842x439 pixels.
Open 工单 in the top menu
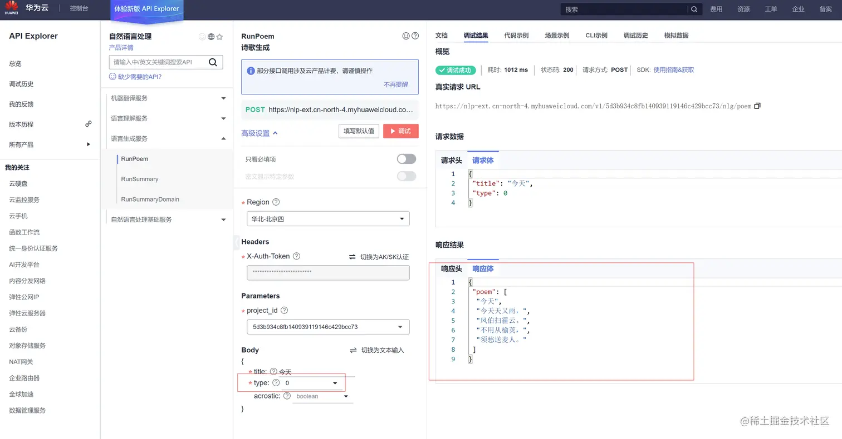771,9
